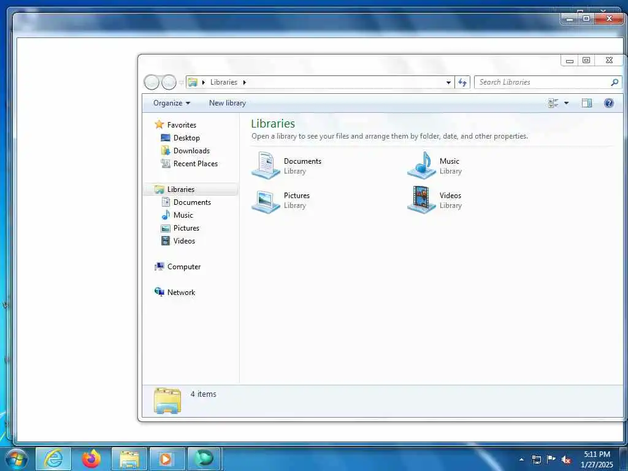
Task: Click the Change your view icon
Action: 553,103
